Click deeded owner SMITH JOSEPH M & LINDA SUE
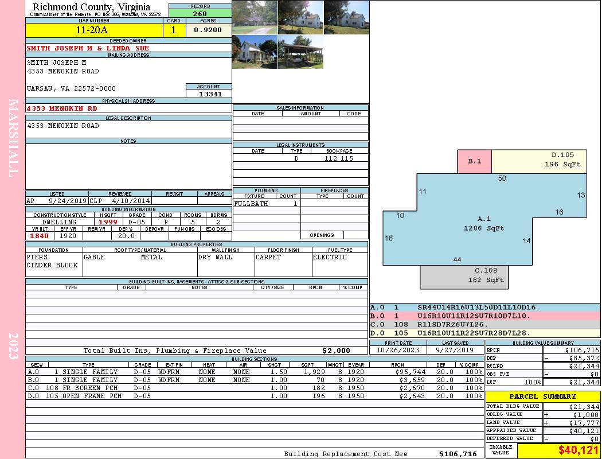This screenshot has width=602, height=459. (88, 48)
